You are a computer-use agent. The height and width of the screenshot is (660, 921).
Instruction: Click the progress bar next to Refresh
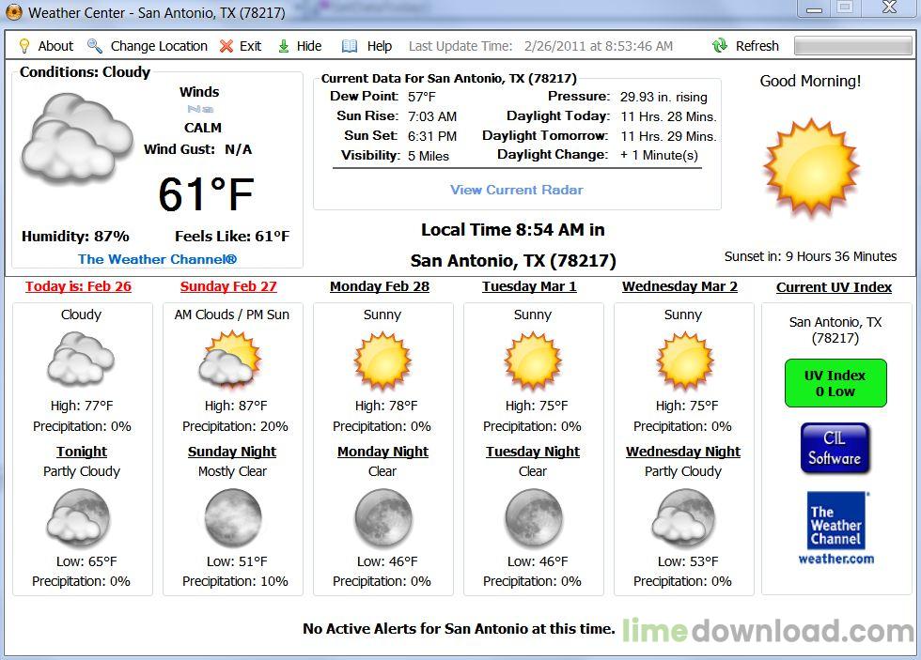(x=851, y=46)
